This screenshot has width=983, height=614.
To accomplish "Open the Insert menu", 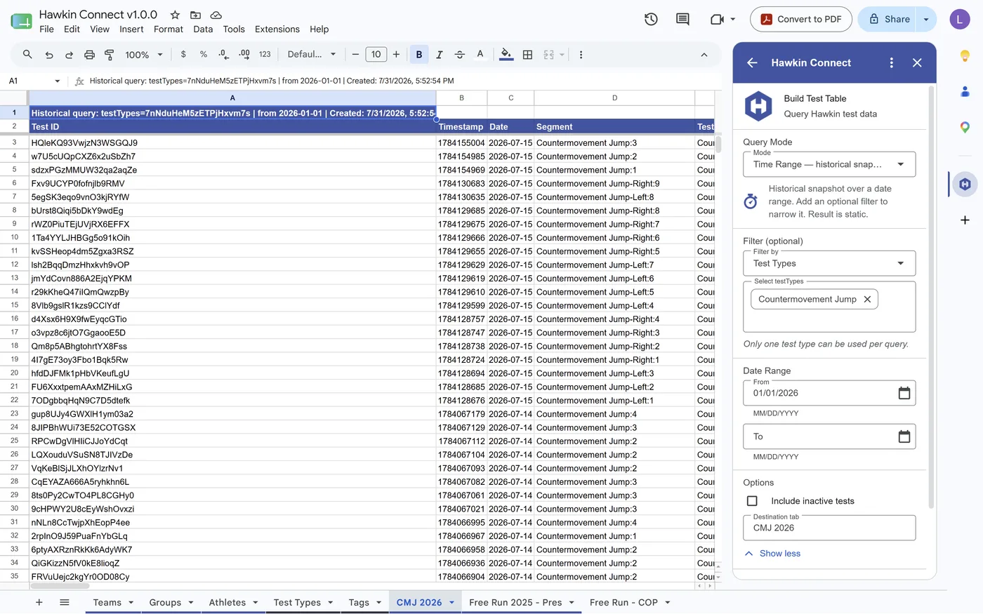I will [131, 29].
